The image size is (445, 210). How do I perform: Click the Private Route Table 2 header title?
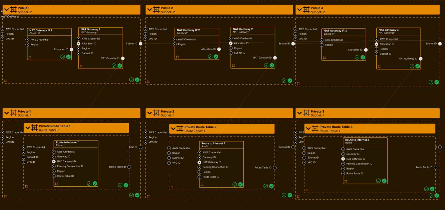[200, 127]
